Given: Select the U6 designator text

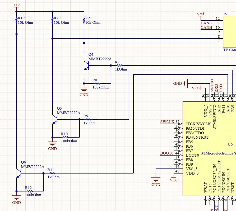Looking at the screenshot, I should (230, 144).
